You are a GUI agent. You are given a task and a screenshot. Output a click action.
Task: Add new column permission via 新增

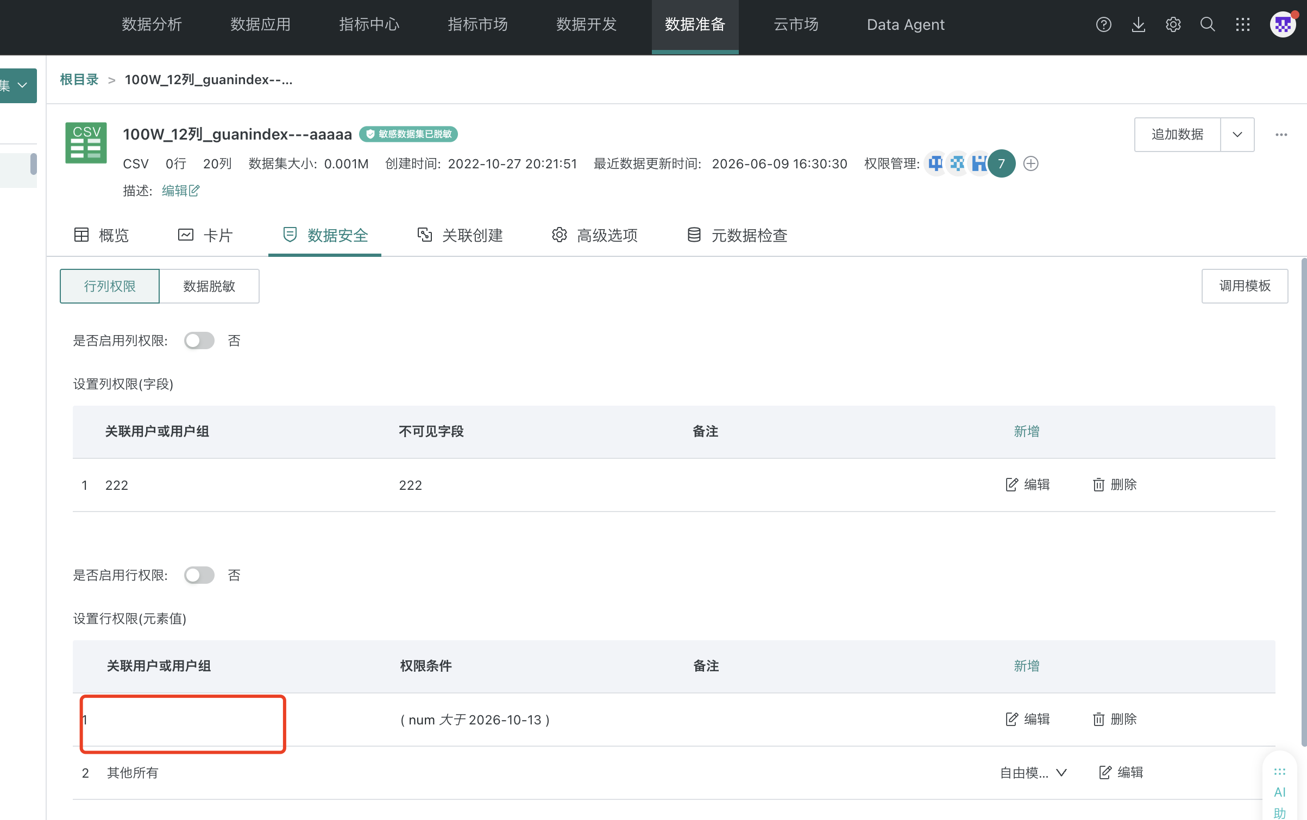[1027, 431]
